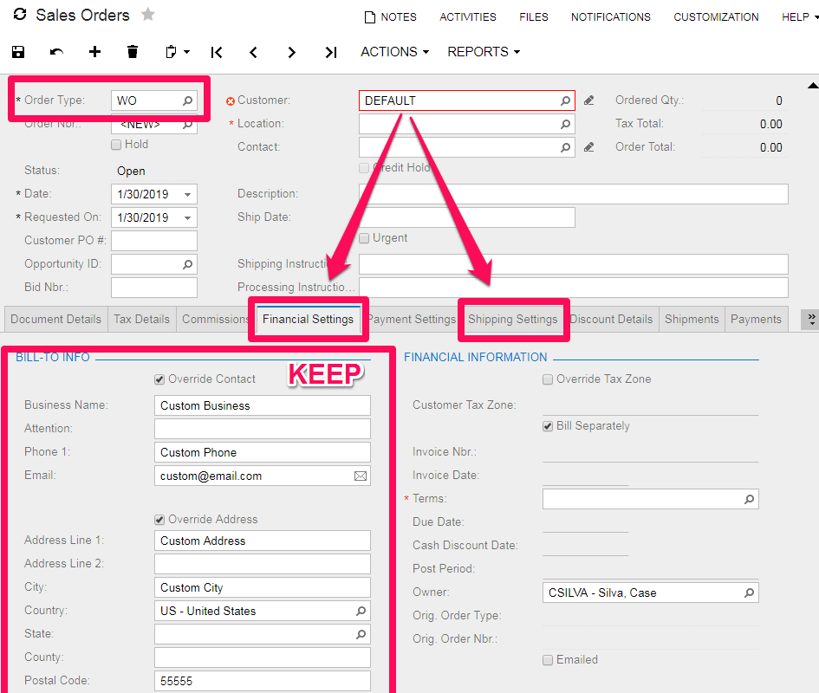Expand the REPORTS dropdown menu
Screen dimensions: 819x693
click(x=483, y=52)
